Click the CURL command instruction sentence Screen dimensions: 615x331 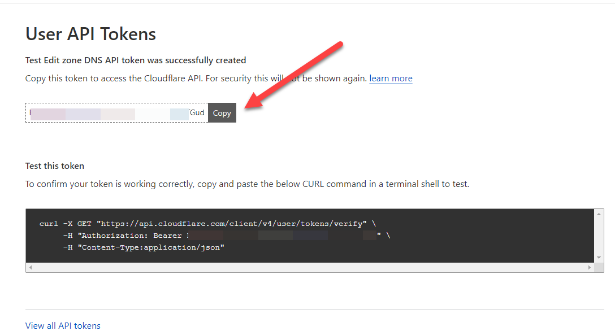click(247, 184)
